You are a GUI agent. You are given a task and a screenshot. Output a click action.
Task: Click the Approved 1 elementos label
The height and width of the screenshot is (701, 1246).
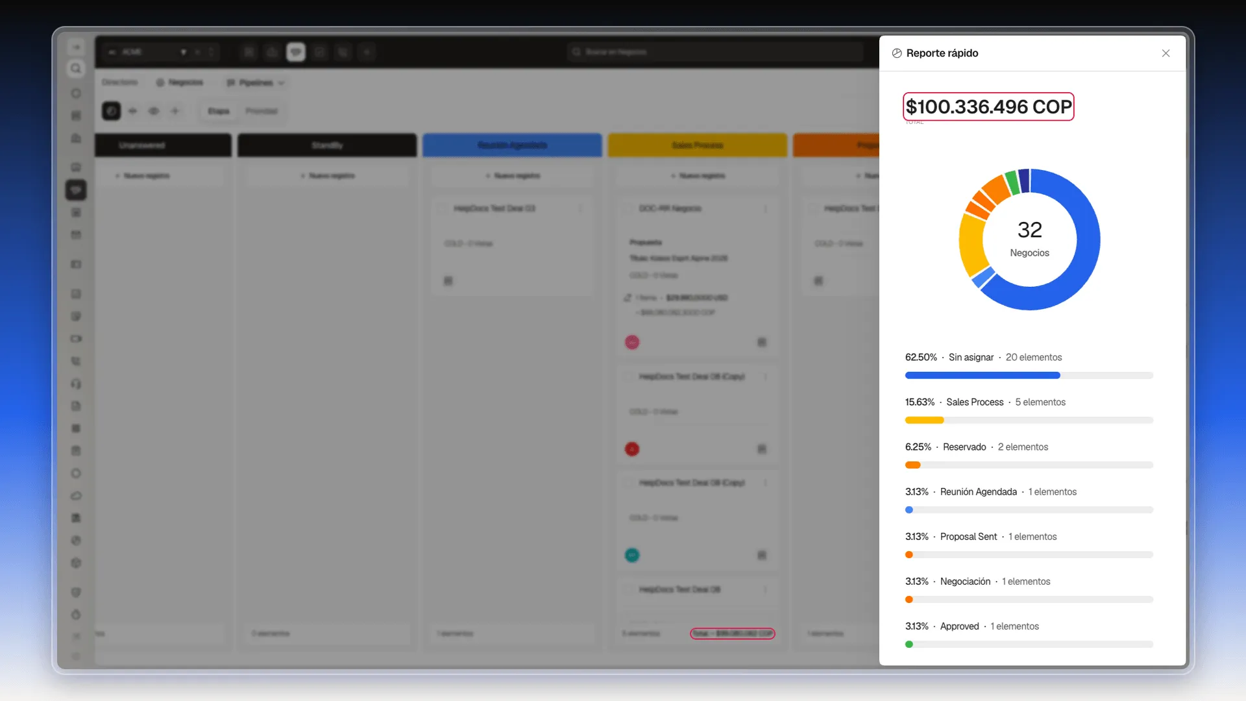[x=972, y=626]
